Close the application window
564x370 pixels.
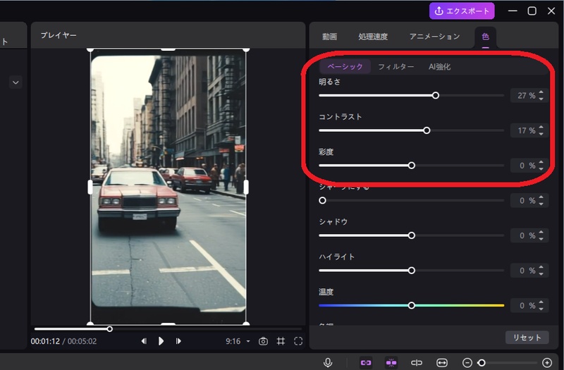(551, 11)
